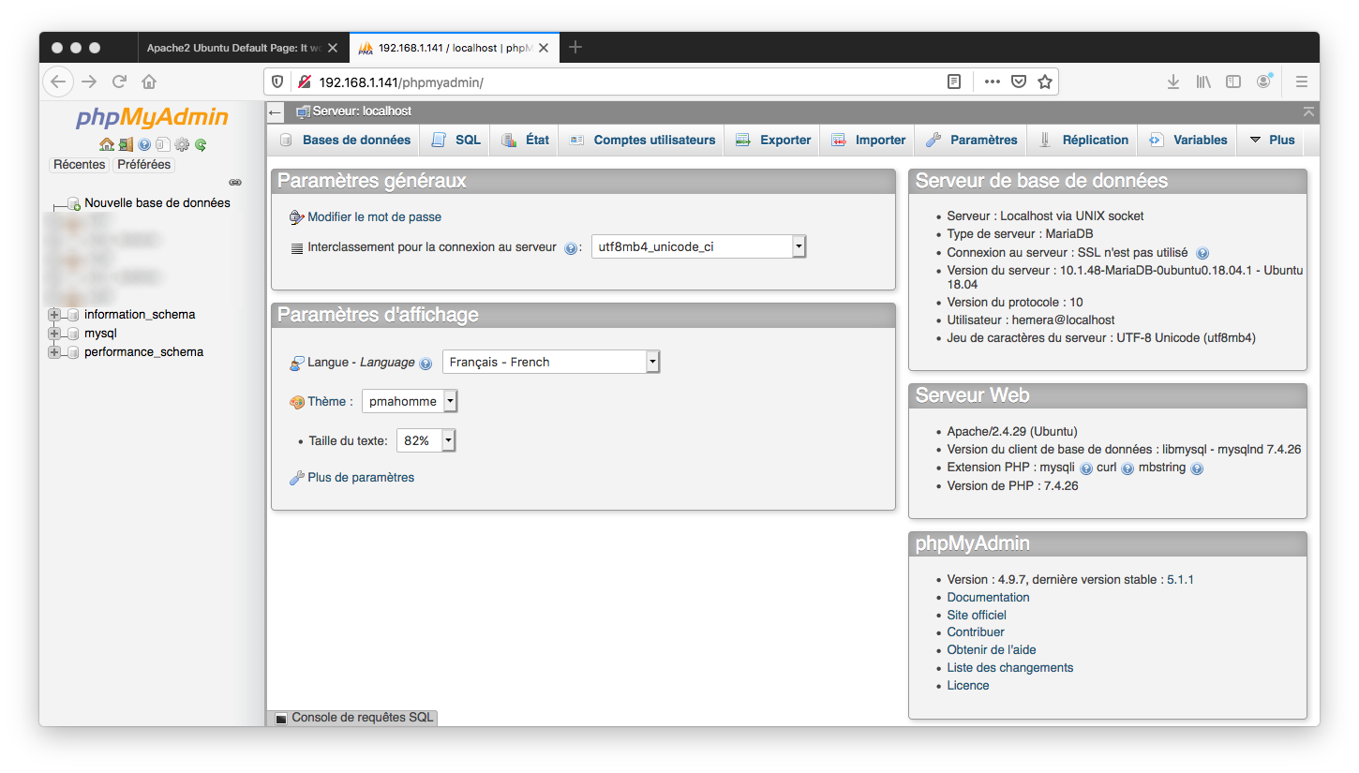Log out using the exit door icon
The width and height of the screenshot is (1359, 773).
(126, 144)
